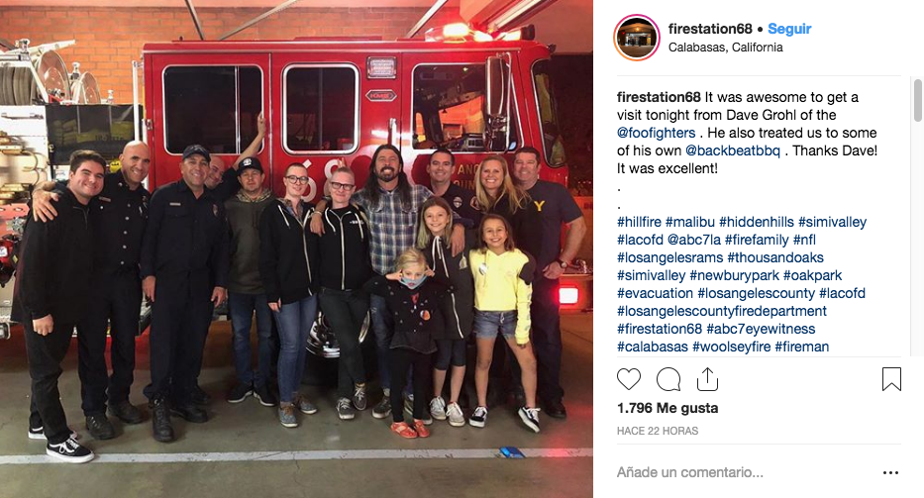Image resolution: width=924 pixels, height=498 pixels.
Task: Like the post with the heart icon
Action: coord(628,379)
